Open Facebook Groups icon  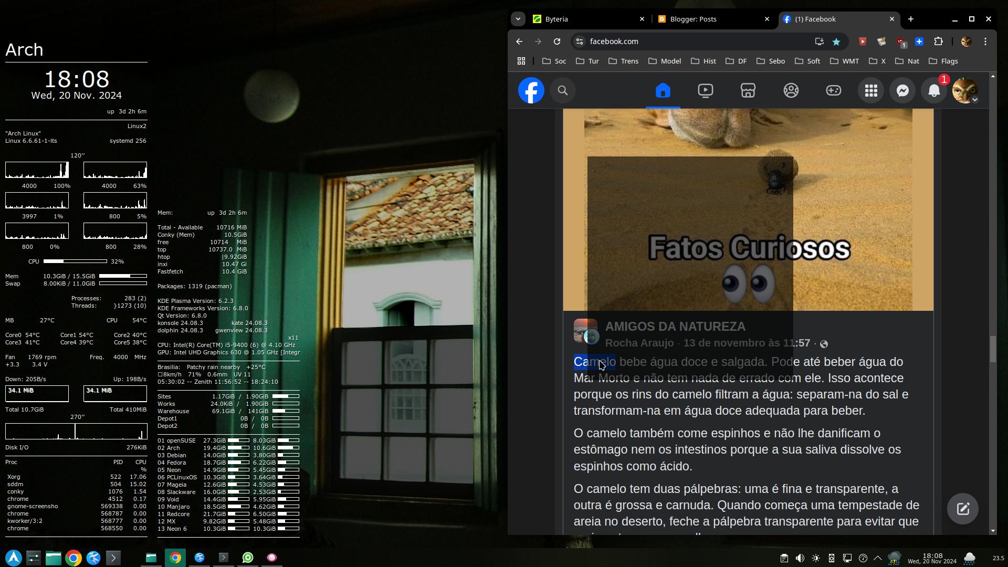pyautogui.click(x=791, y=90)
